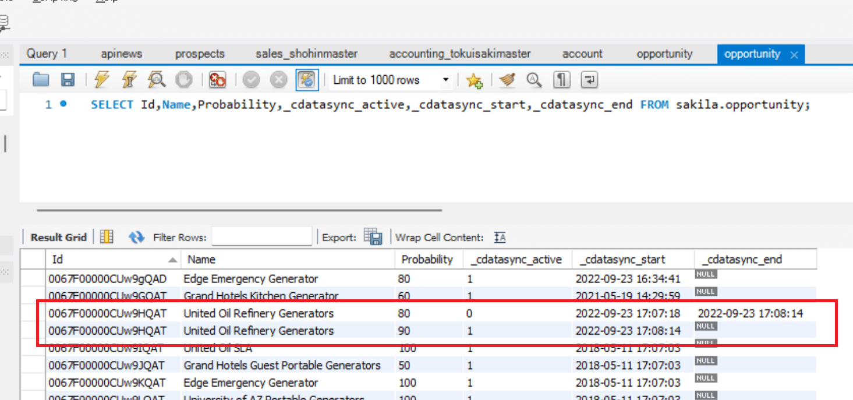Click the result grid columns icon
This screenshot has width=853, height=400.
point(107,237)
